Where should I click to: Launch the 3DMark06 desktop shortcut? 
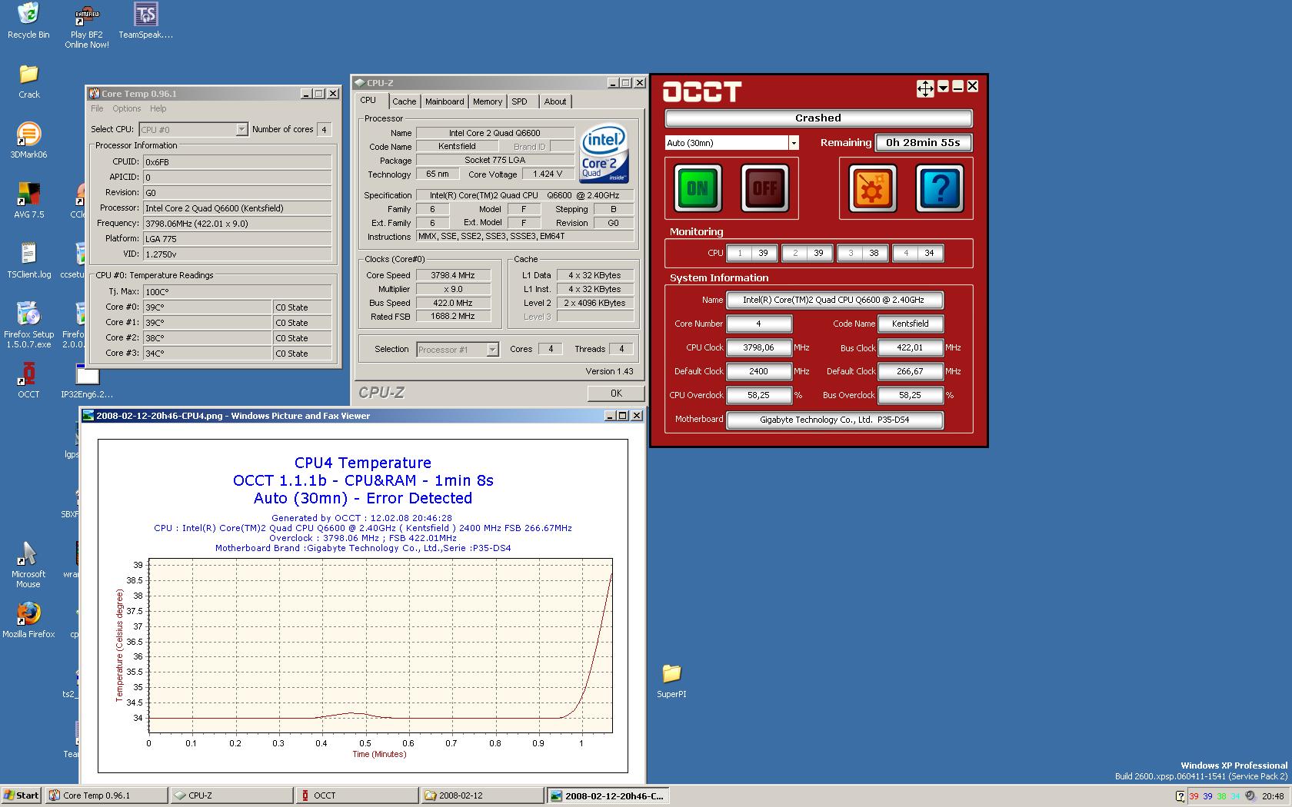[x=28, y=141]
